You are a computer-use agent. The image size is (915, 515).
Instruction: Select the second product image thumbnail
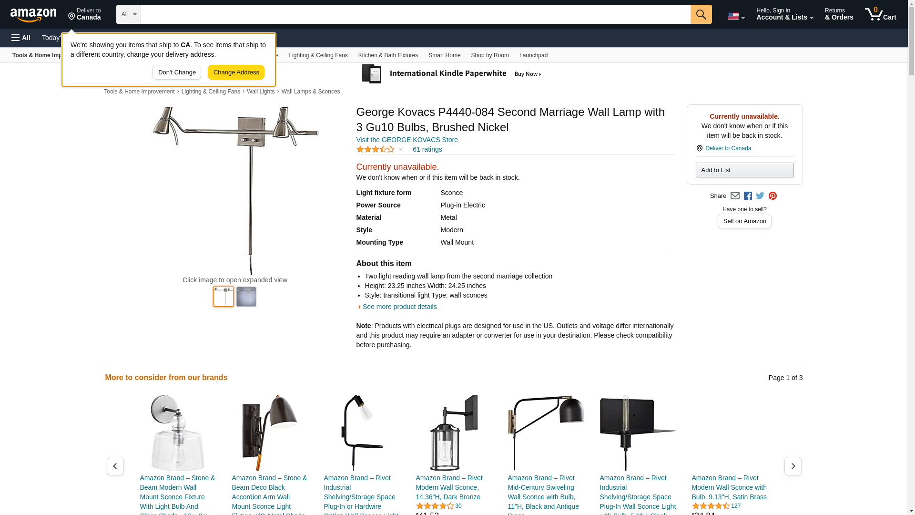pos(246,297)
